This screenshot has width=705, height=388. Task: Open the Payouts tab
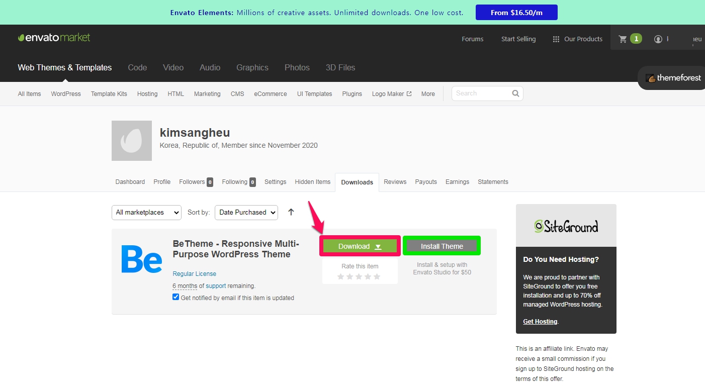(426, 182)
